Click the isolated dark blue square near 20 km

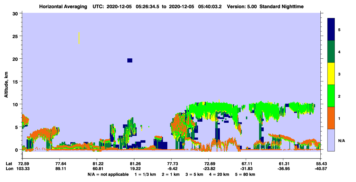coord(130,60)
